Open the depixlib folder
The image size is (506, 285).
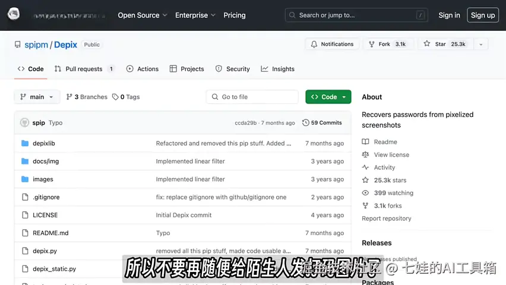coord(44,143)
